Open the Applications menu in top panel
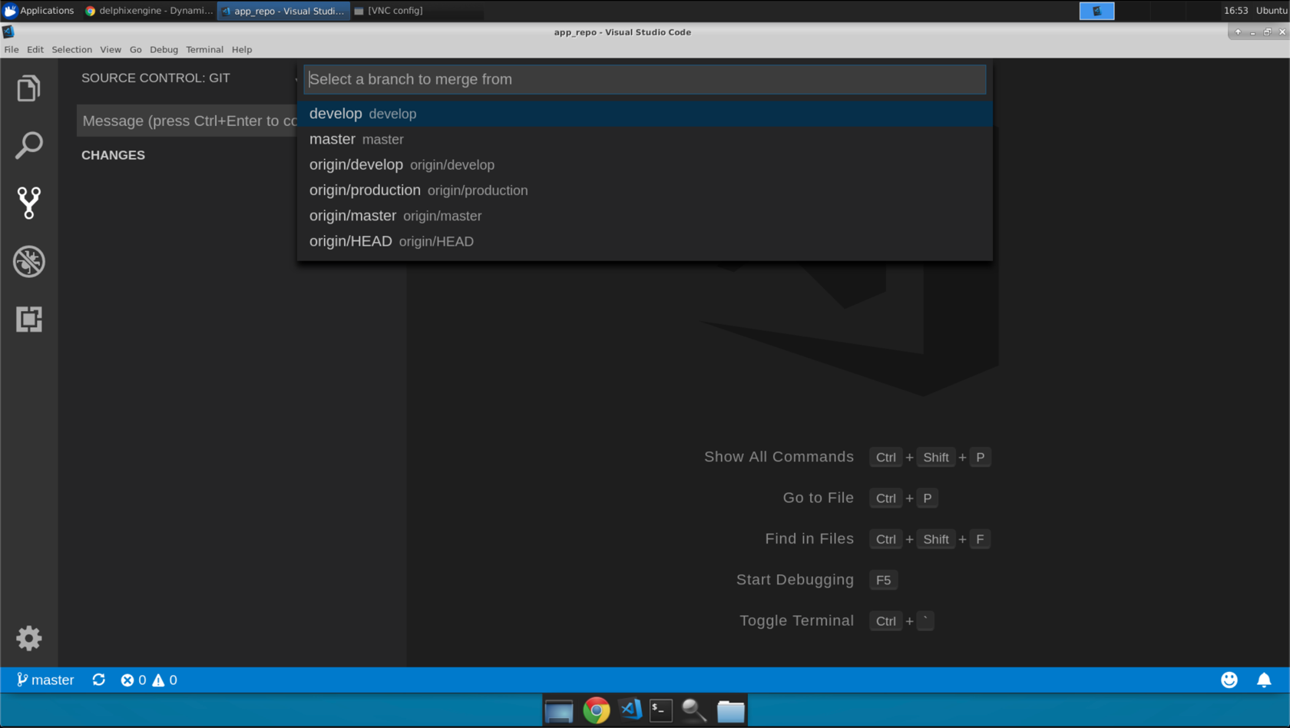 (x=39, y=11)
